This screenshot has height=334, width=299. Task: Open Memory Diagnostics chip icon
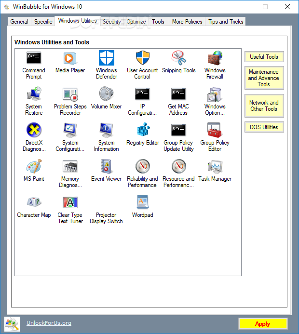(70, 166)
